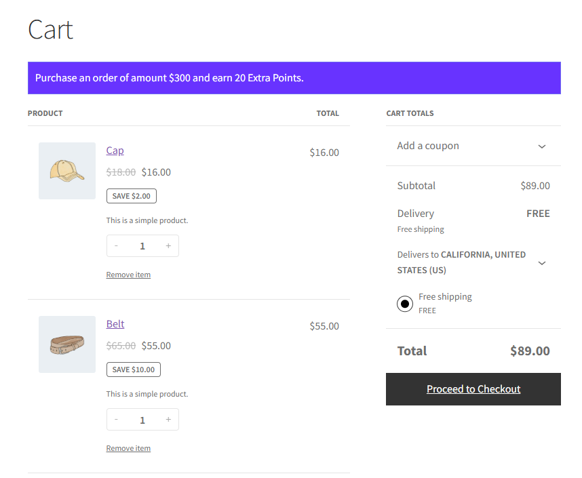Select the Free shipping radio button

(405, 304)
